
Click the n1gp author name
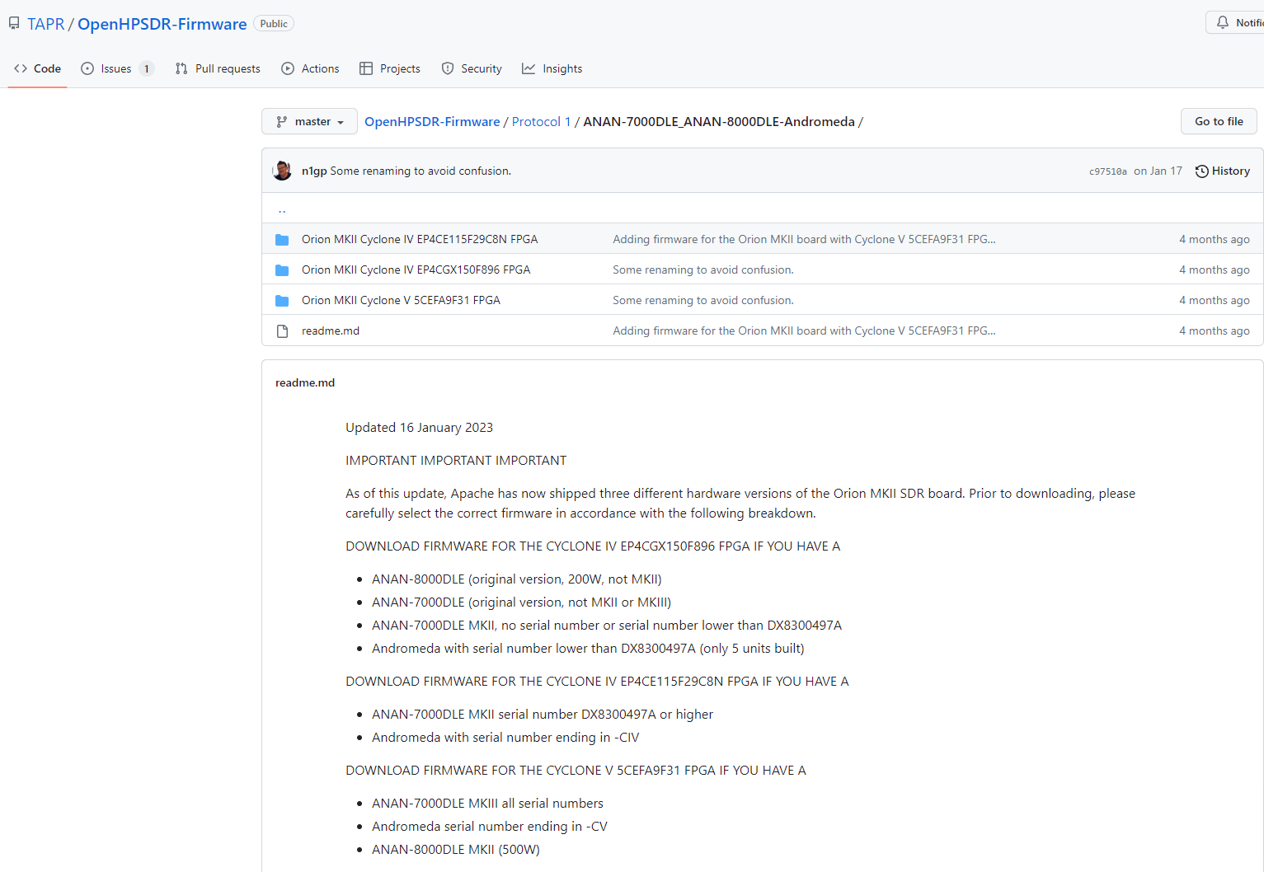coord(314,171)
